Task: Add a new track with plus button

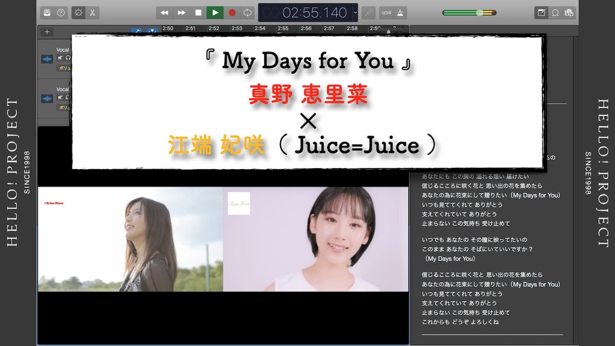Action: [x=47, y=32]
